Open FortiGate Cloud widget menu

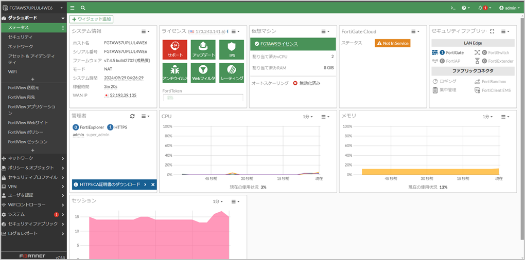tap(415, 31)
